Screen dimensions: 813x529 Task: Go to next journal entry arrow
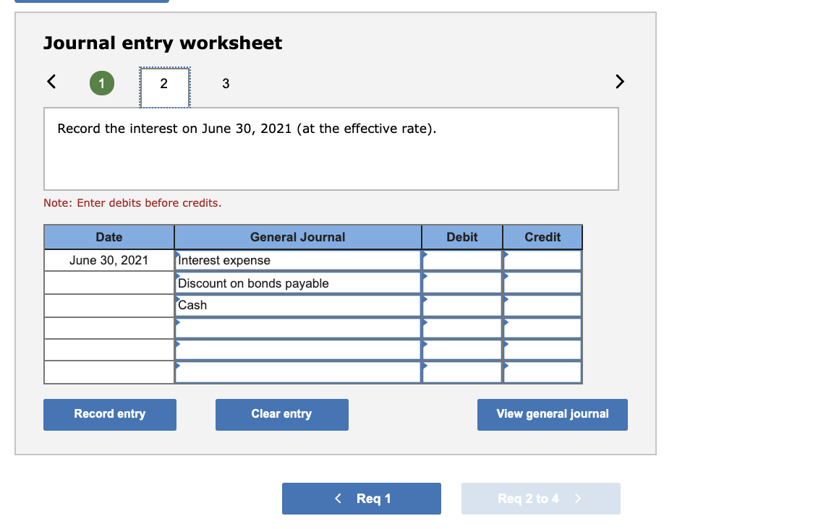(620, 82)
